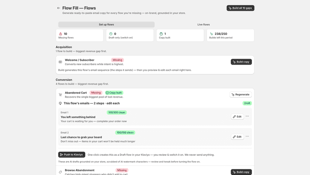Open the Live flows tab

click(x=203, y=25)
